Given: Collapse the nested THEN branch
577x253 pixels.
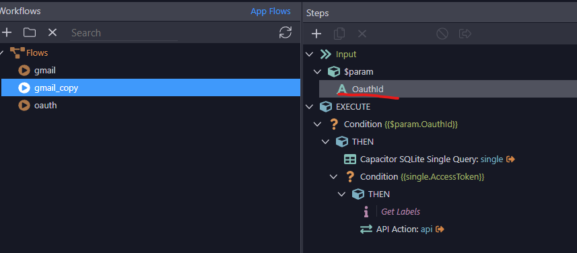Looking at the screenshot, I should [x=341, y=194].
